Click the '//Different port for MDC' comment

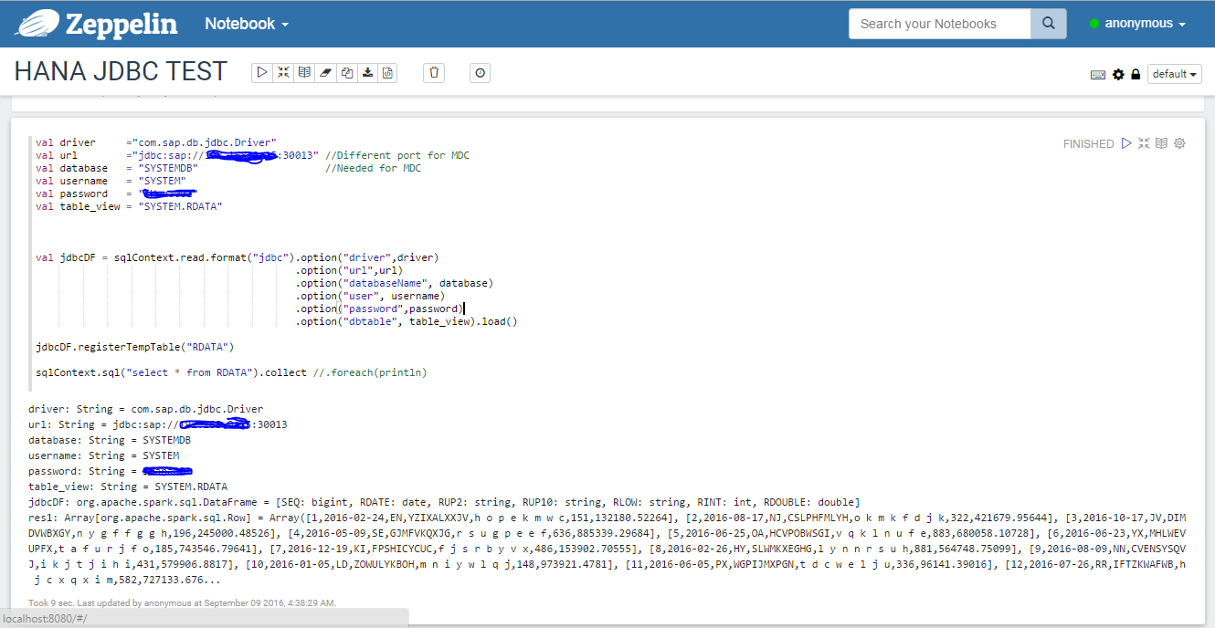click(397, 155)
